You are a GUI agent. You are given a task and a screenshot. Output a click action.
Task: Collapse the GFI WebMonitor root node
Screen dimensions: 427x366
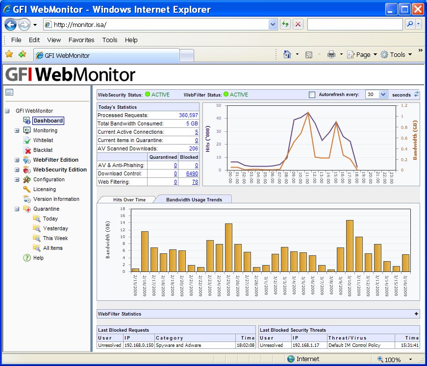pos(7,111)
